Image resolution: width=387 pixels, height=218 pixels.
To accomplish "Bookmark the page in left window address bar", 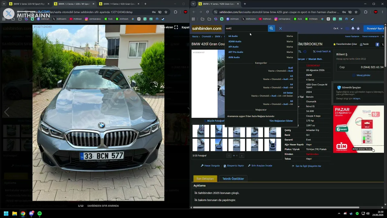I will pyautogui.click(x=166, y=12).
